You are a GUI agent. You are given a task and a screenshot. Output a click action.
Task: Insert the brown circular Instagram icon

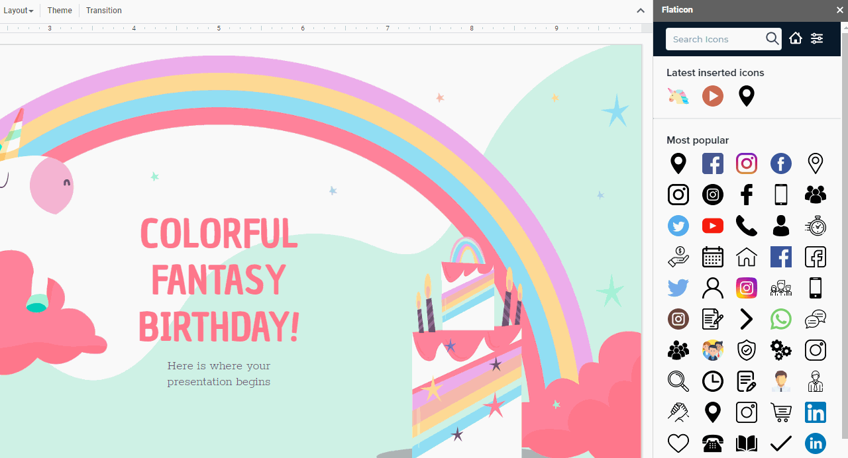pos(678,319)
